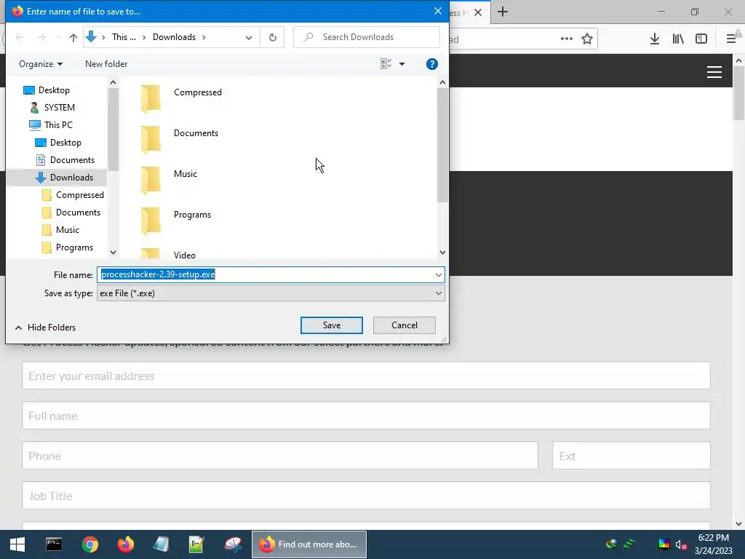Select Compressed subfolder in navigation tree
Screen dimensions: 745x559
coord(79,195)
